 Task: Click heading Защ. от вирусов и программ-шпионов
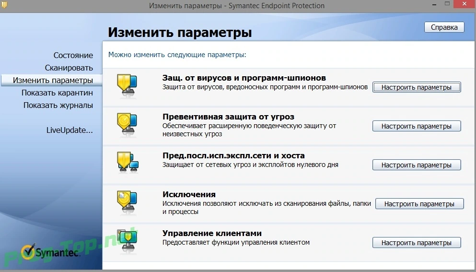(244, 78)
